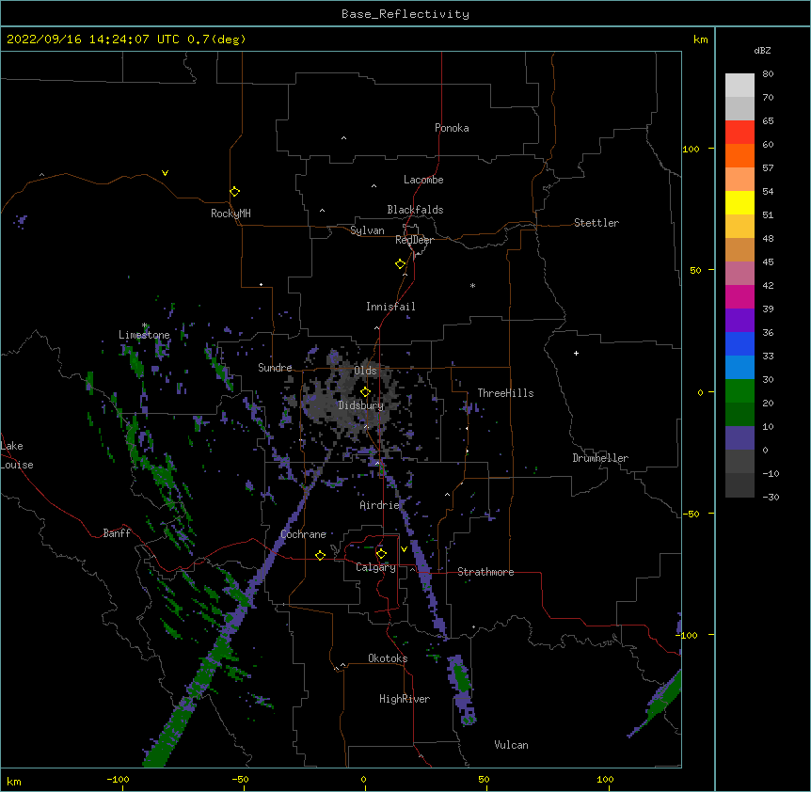Click the magenta 39 dBZ legend swatch
811x792 pixels.
click(739, 296)
